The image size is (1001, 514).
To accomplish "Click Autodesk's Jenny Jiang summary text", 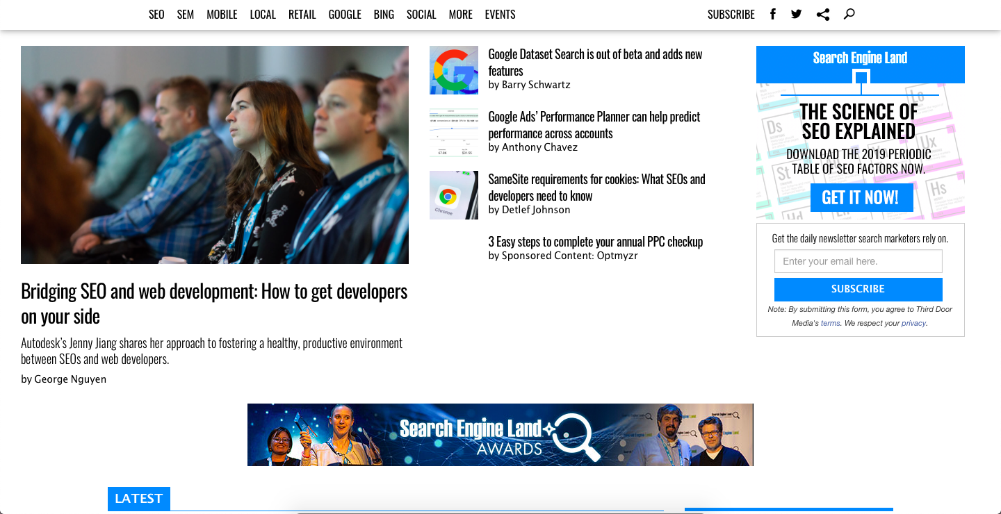I will (212, 351).
